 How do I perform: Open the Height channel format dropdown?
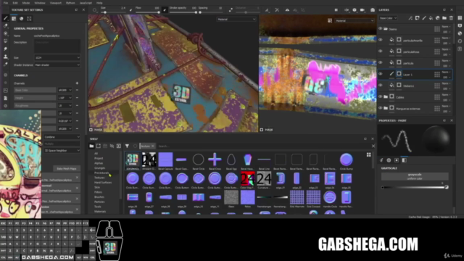pyautogui.click(x=65, y=98)
